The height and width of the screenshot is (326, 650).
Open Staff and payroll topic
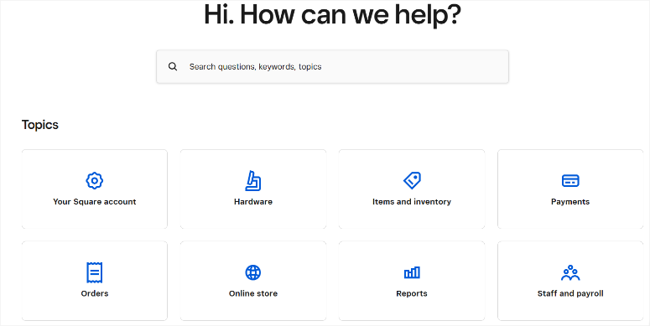570,281
